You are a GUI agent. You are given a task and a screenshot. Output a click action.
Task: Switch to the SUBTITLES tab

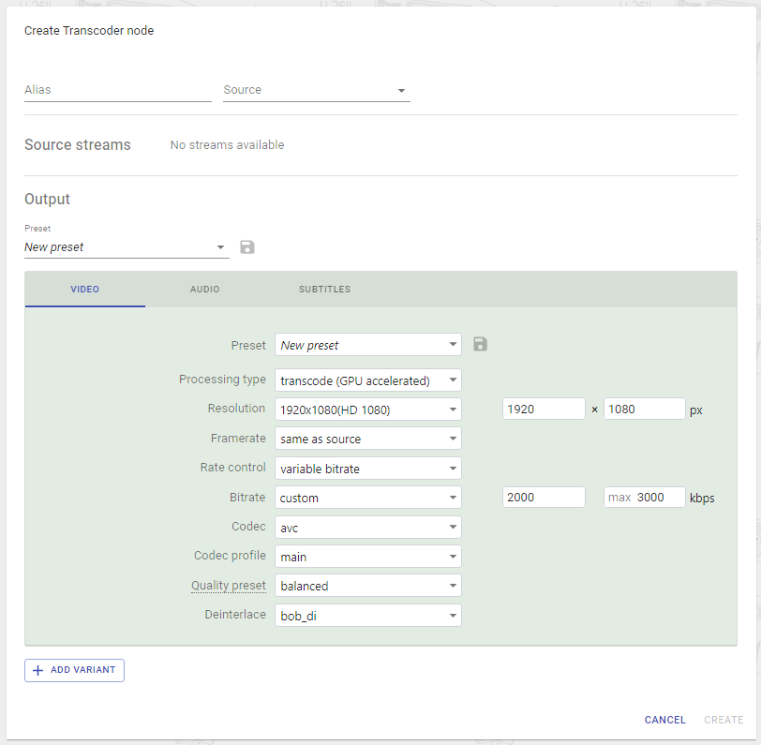[324, 289]
